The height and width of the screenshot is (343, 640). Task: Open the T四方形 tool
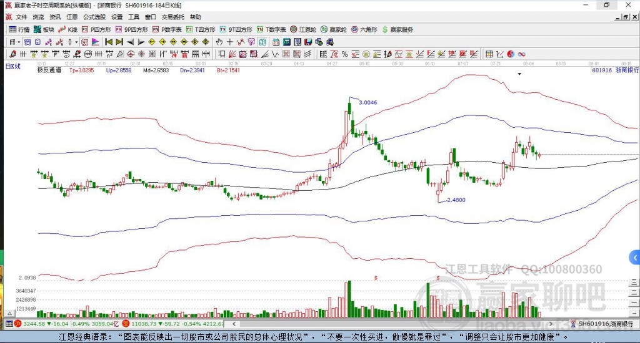(x=201, y=30)
